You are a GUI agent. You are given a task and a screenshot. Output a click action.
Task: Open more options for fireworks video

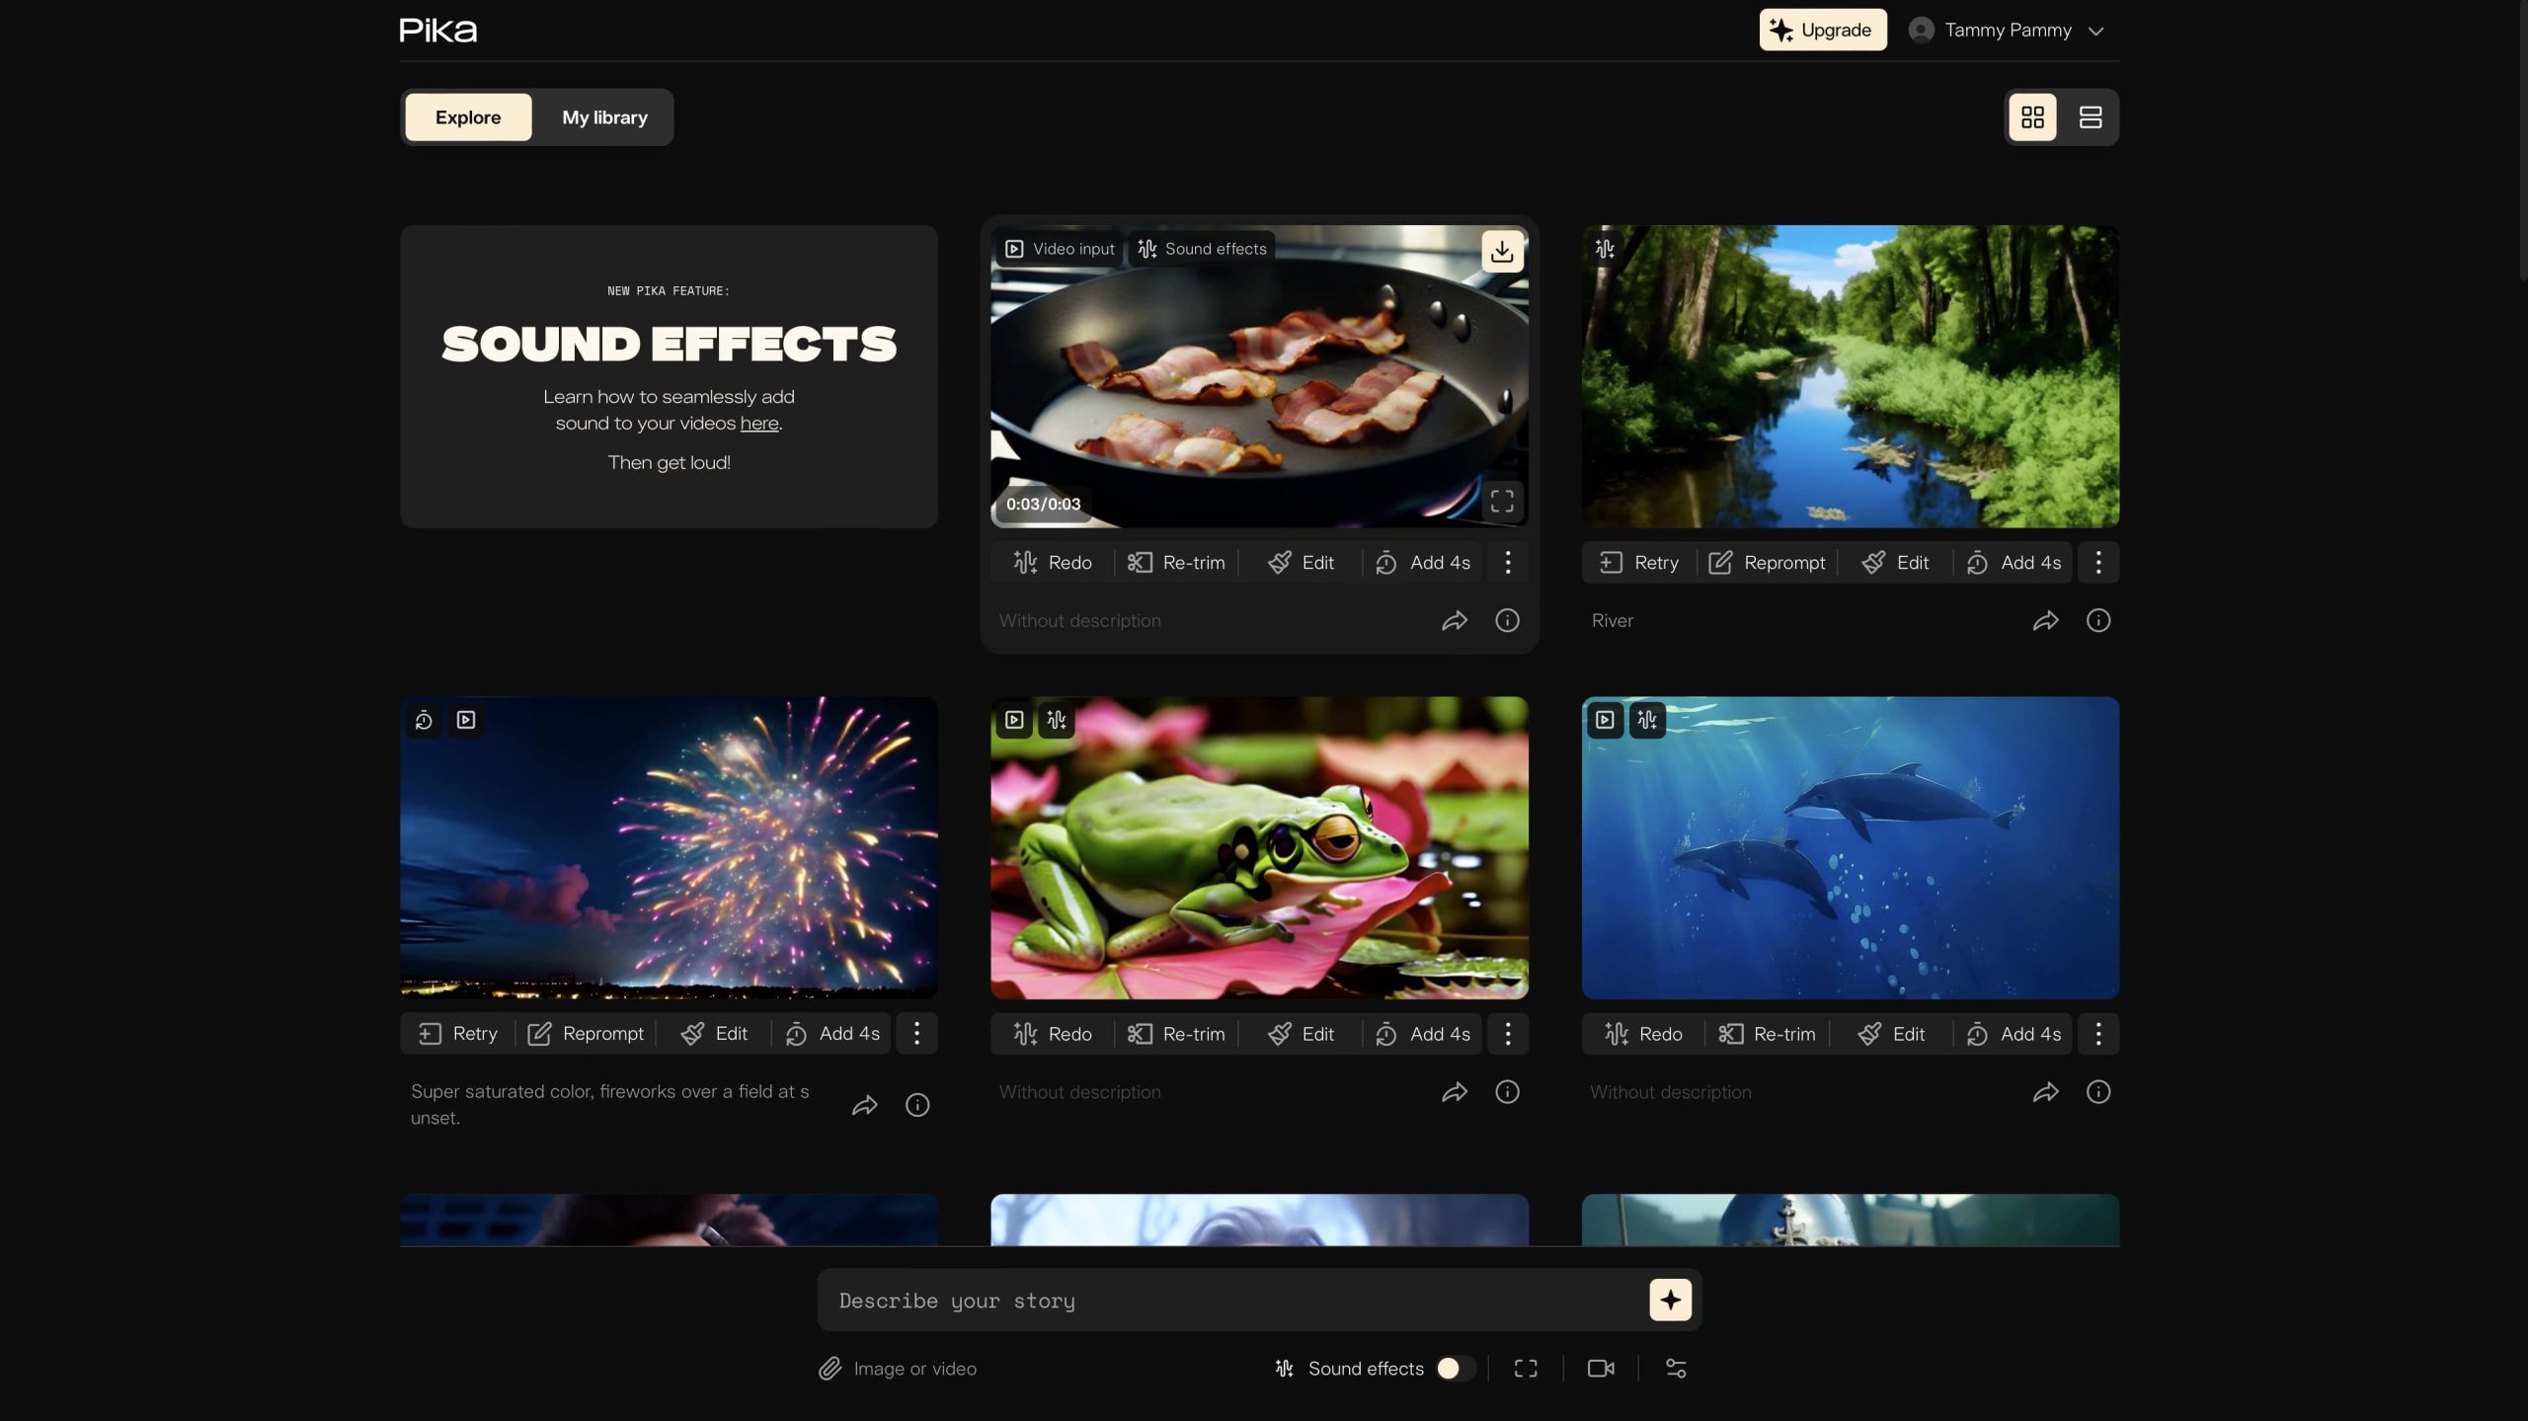click(x=916, y=1034)
